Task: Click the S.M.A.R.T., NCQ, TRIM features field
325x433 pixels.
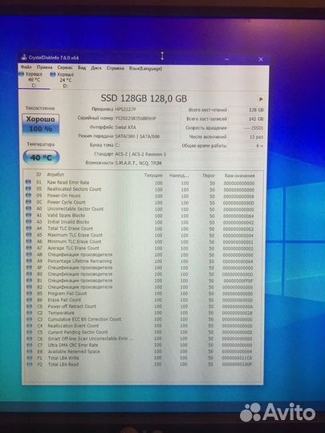Action: (x=189, y=163)
